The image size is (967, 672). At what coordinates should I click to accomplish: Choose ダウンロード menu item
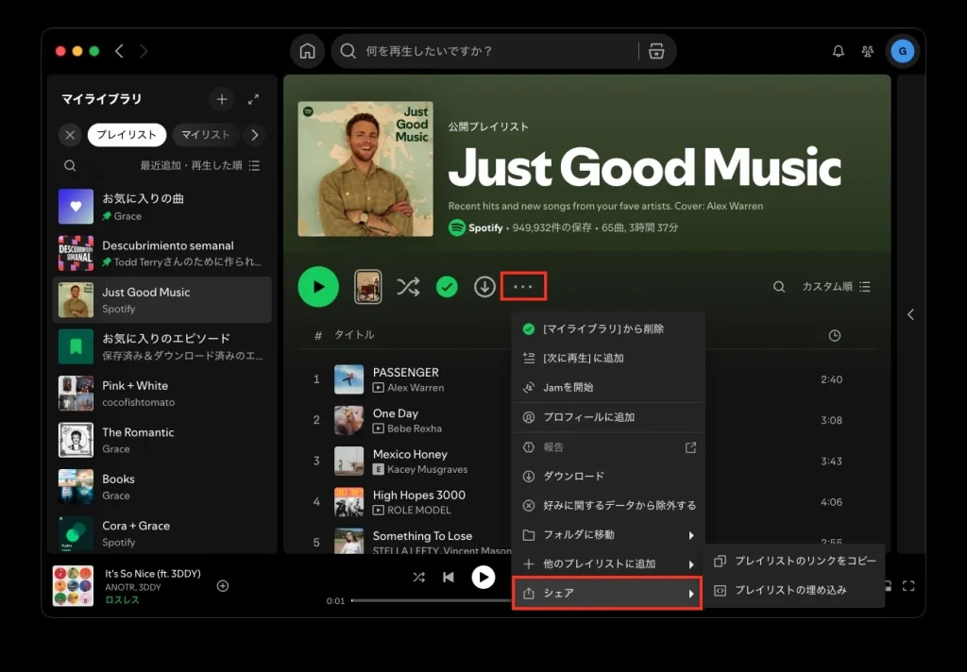coord(608,476)
